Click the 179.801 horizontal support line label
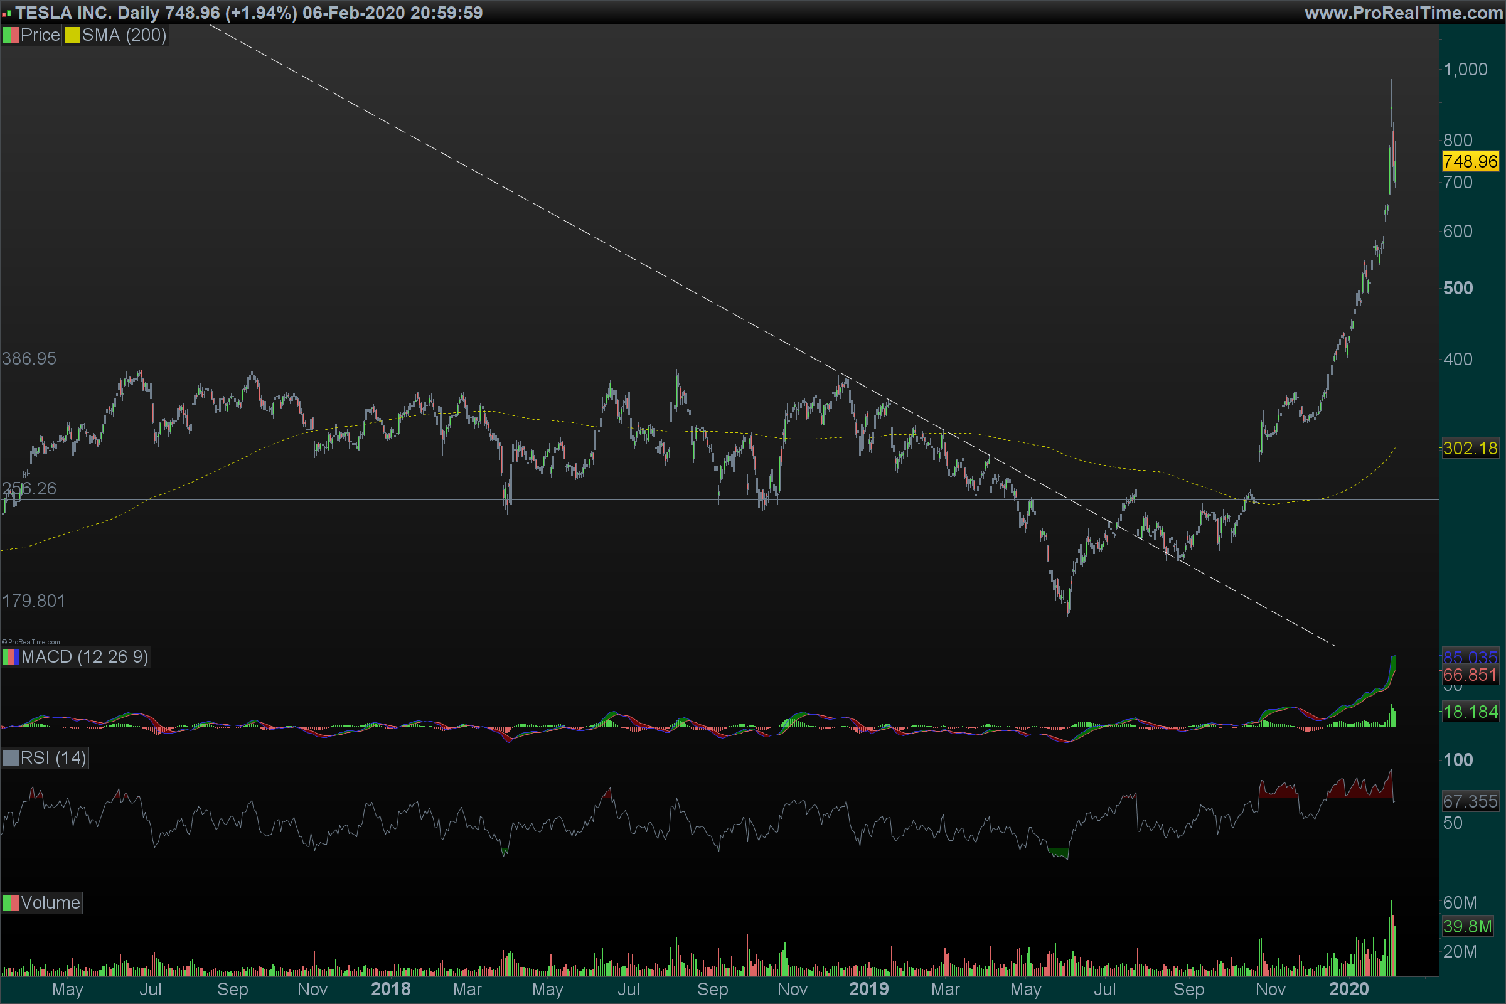Viewport: 1506px width, 1004px height. [34, 601]
